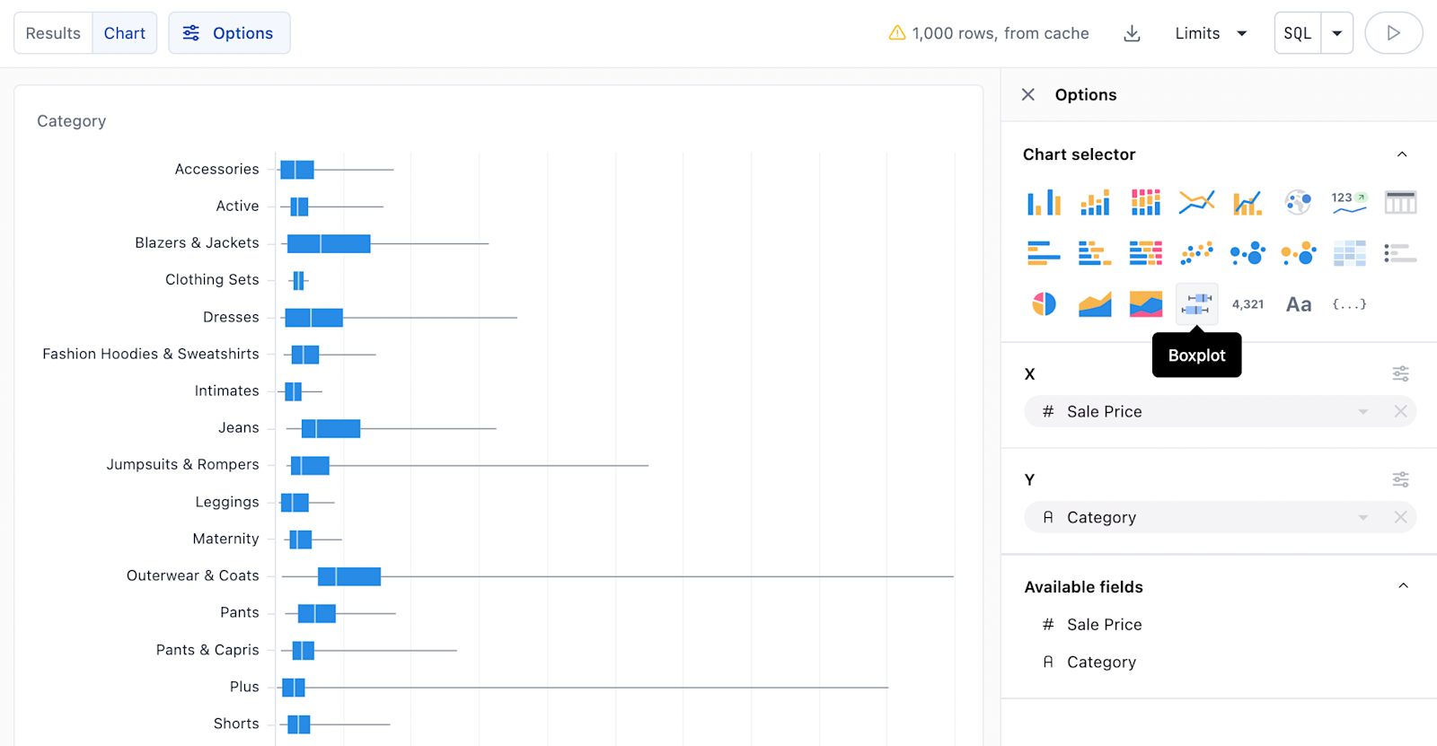Select the table visualization icon
The height and width of the screenshot is (746, 1437).
(1400, 203)
